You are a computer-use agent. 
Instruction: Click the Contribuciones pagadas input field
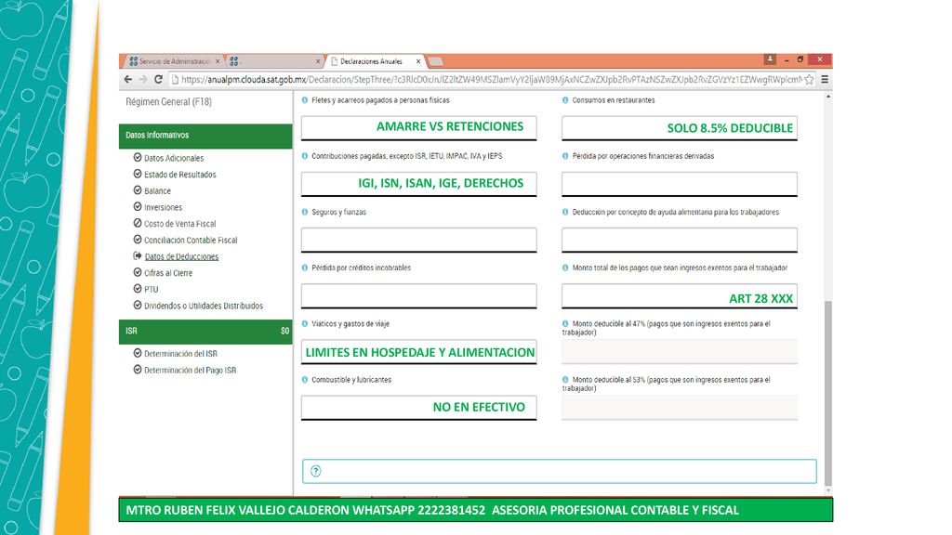point(419,184)
